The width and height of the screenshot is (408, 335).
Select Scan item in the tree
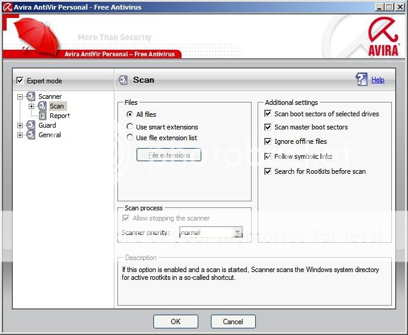click(x=57, y=106)
